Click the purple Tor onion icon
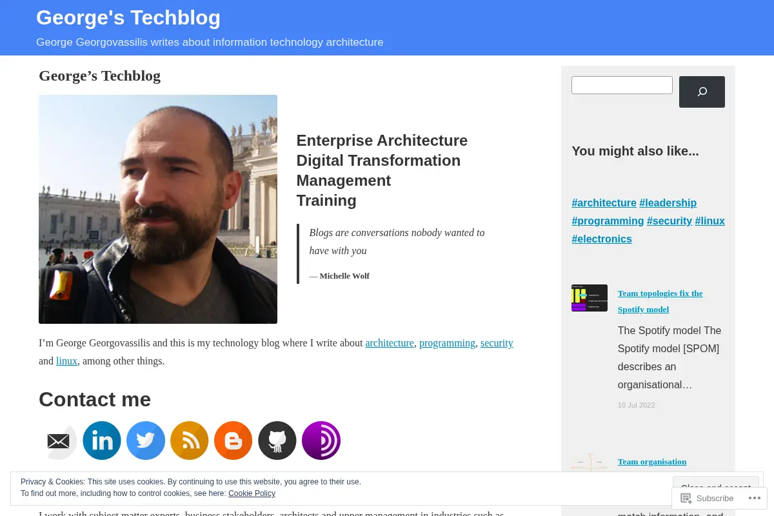The width and height of the screenshot is (774, 516). click(321, 441)
